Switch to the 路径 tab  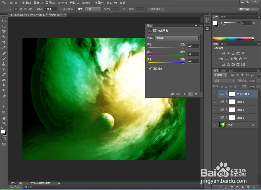click(x=231, y=71)
